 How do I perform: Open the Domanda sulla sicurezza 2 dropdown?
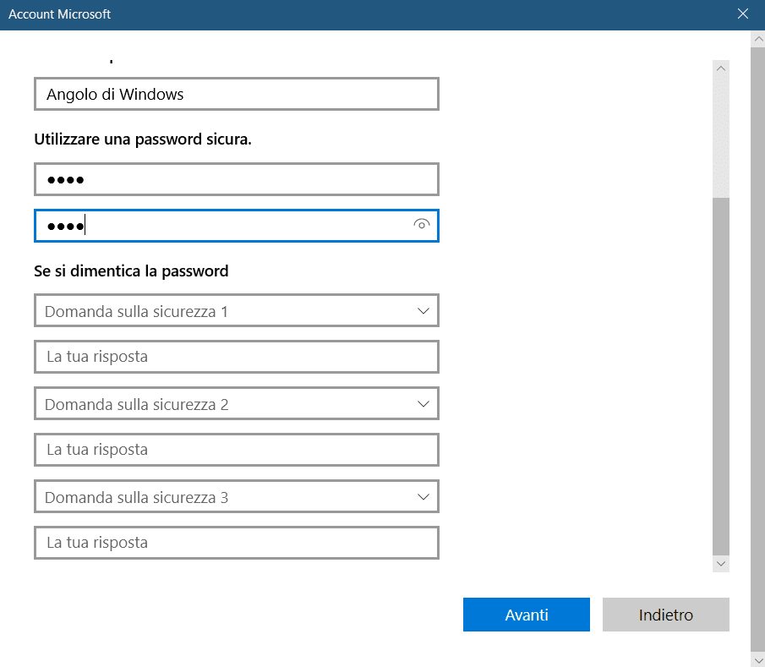(237, 403)
